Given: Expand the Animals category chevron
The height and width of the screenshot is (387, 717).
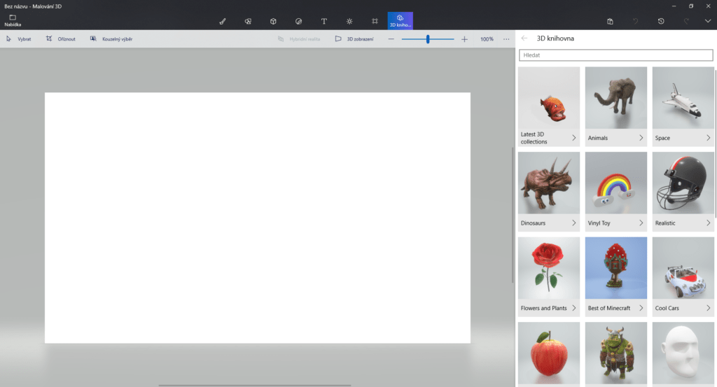Looking at the screenshot, I should pyautogui.click(x=641, y=138).
